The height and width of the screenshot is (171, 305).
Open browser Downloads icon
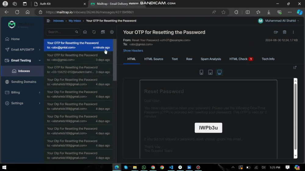click(x=269, y=12)
